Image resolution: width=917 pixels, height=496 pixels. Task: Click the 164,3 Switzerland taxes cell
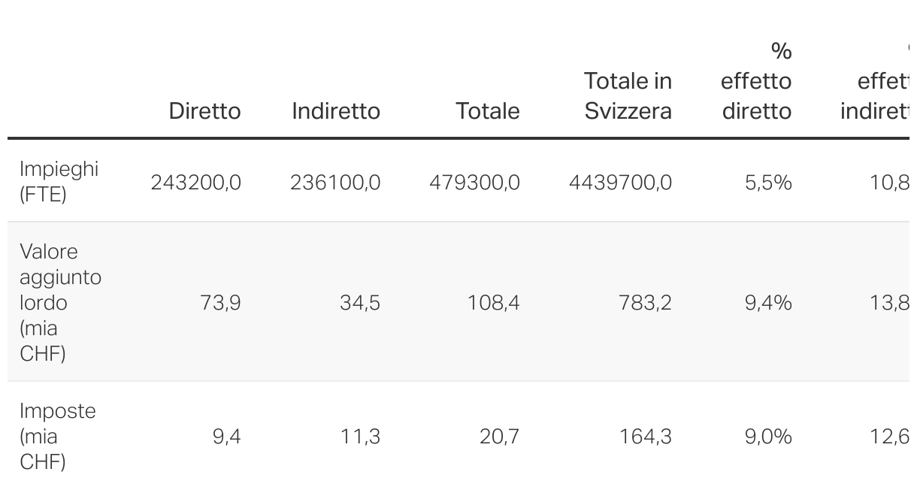646,437
